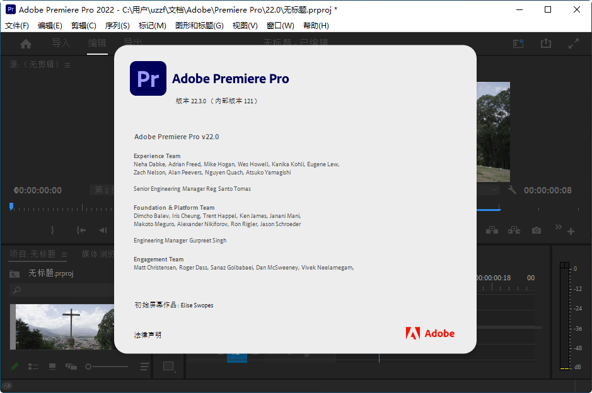Click the Home icon in the header bar
Screen dimensions: 592x393
(x=24, y=43)
